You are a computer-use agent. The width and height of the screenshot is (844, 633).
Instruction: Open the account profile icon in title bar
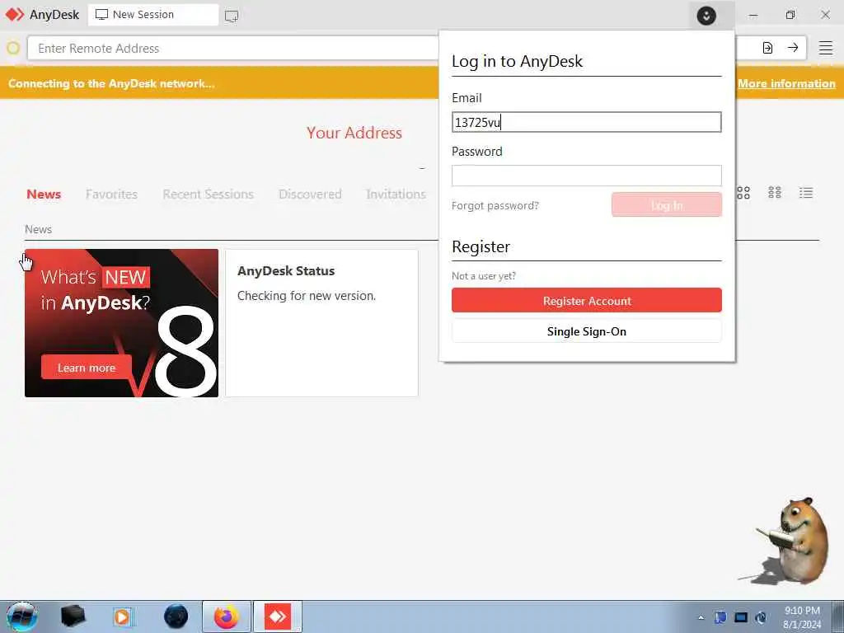click(706, 16)
